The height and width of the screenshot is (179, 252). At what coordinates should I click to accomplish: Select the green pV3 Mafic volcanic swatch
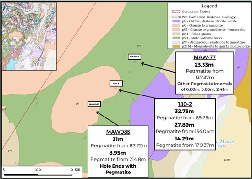click(176, 38)
